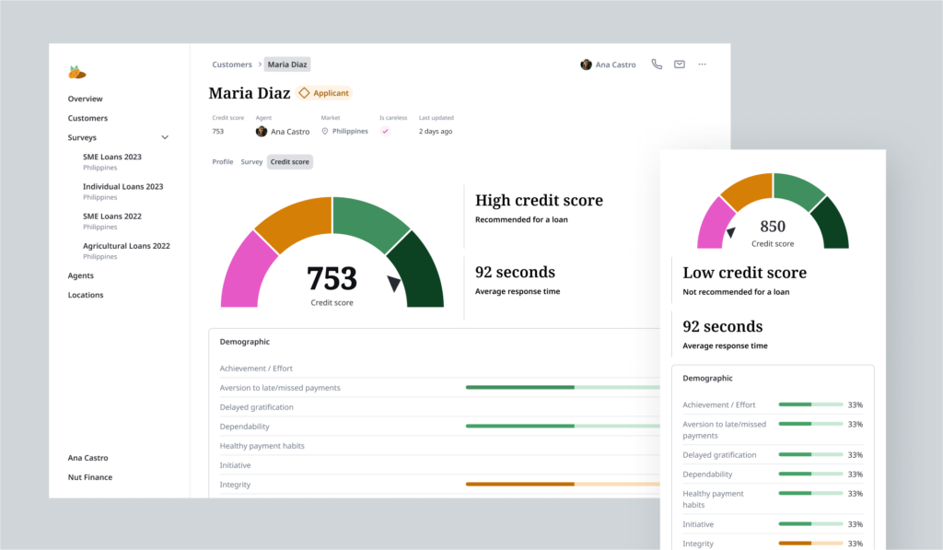Screen dimensions: 943x550
Task: Collapse the Surveys section chevron
Action: click(x=165, y=137)
